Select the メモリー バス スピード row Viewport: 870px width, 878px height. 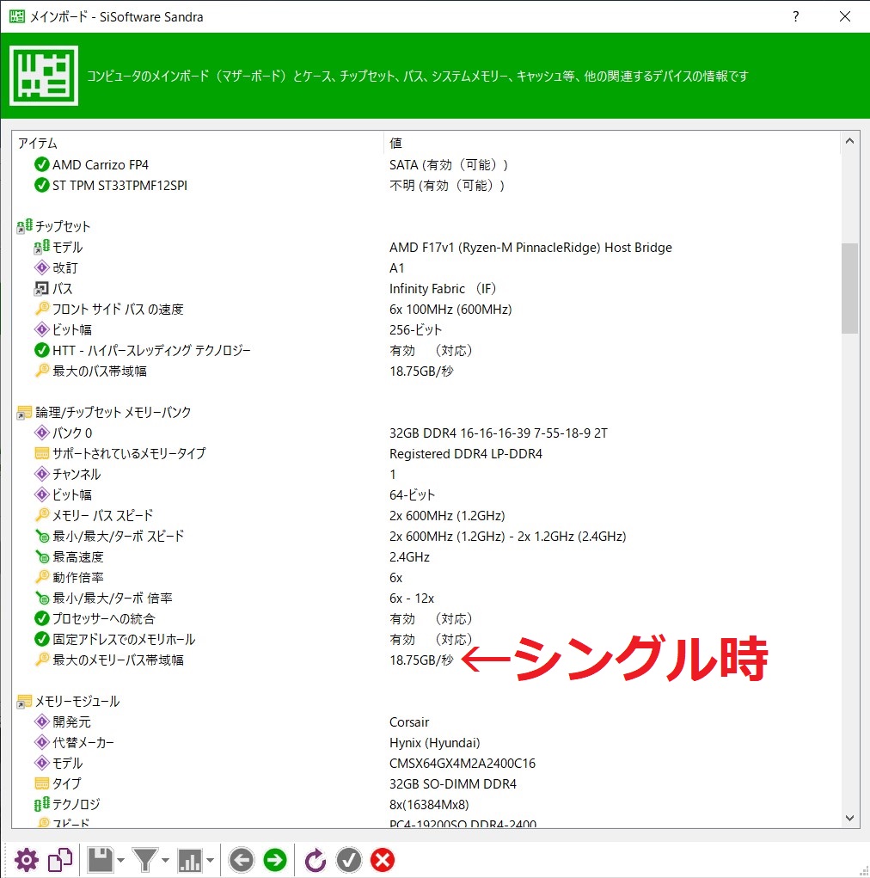[426, 515]
